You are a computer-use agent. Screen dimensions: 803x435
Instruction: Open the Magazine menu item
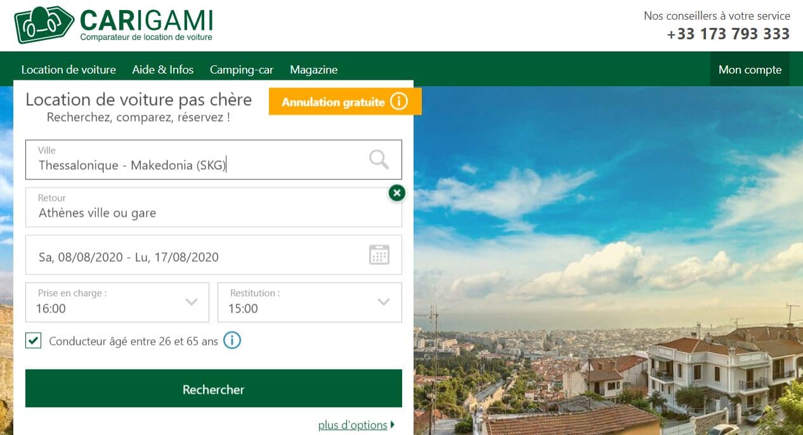pos(313,70)
